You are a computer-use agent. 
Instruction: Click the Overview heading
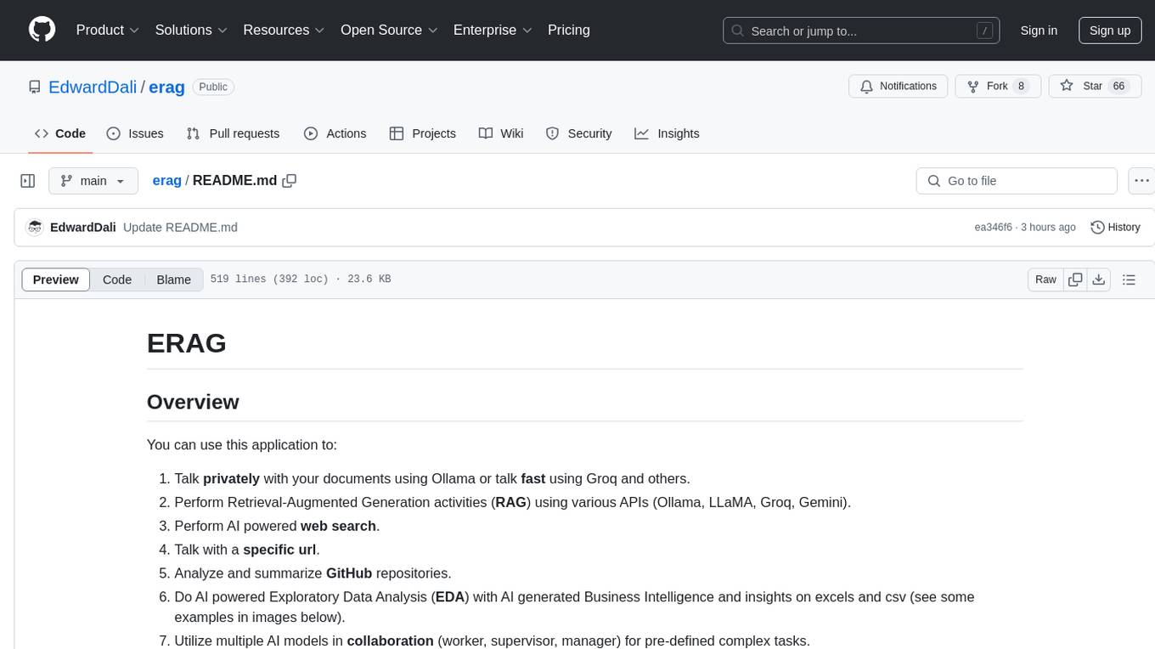point(193,402)
